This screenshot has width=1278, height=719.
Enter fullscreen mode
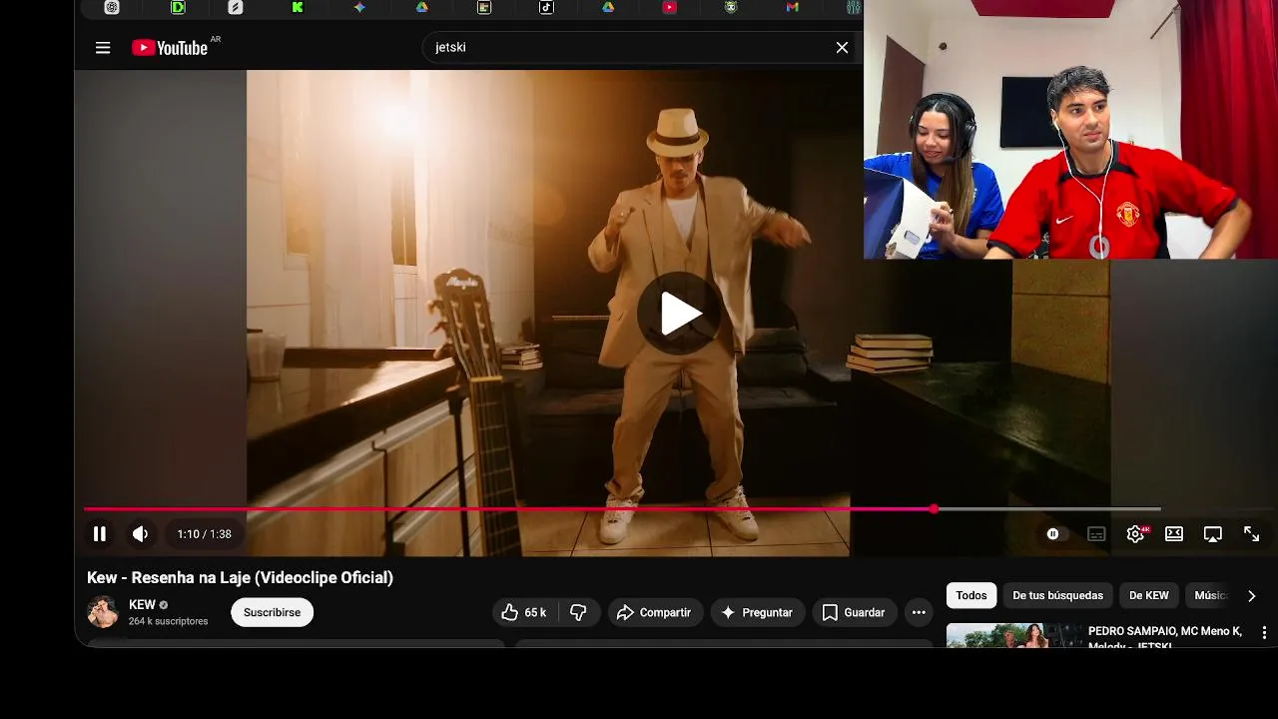[x=1251, y=534]
